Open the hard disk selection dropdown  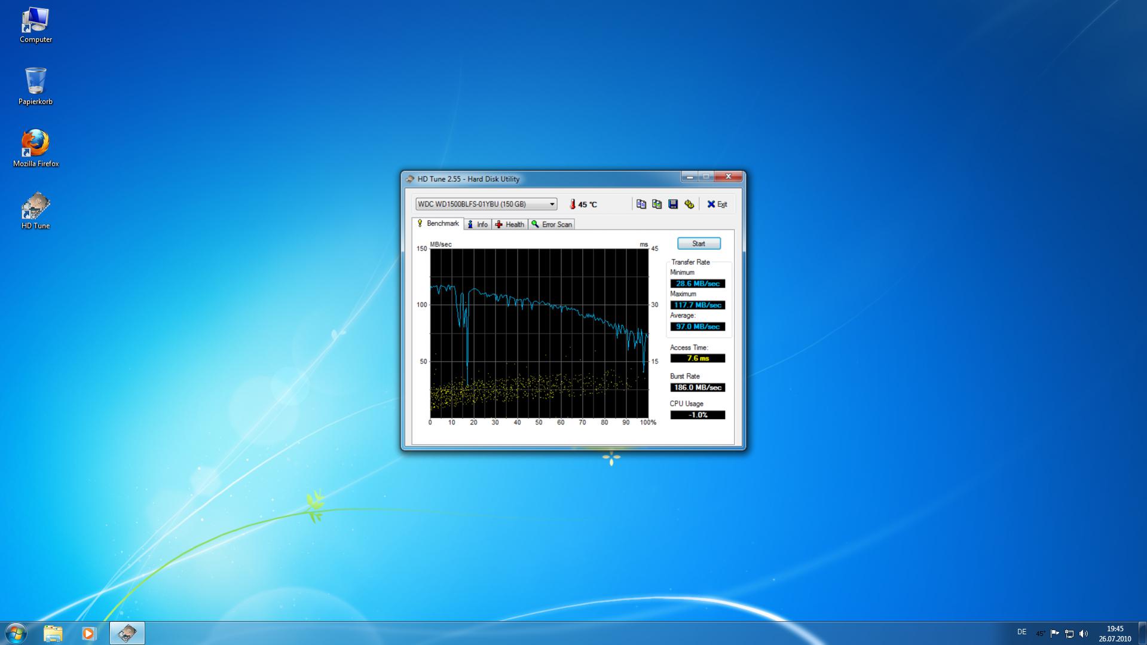[487, 204]
